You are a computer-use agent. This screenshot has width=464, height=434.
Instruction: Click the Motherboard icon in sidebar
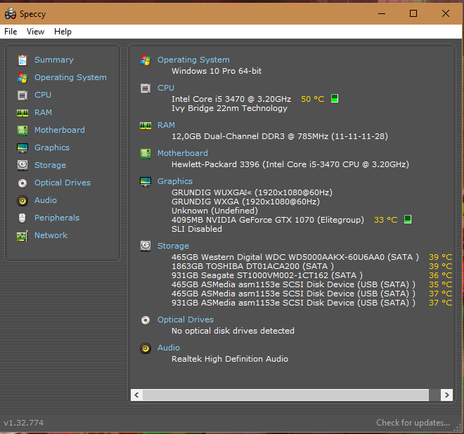coord(22,130)
